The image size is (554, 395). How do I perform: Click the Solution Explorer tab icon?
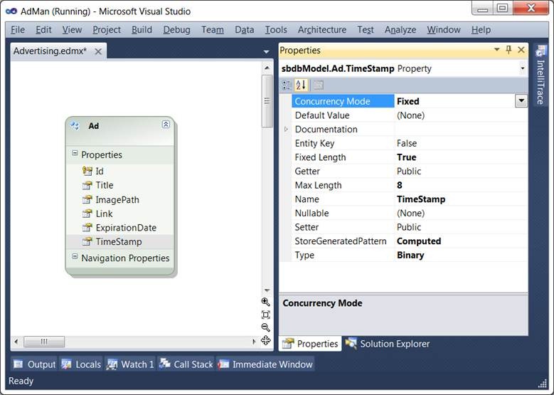click(x=351, y=343)
